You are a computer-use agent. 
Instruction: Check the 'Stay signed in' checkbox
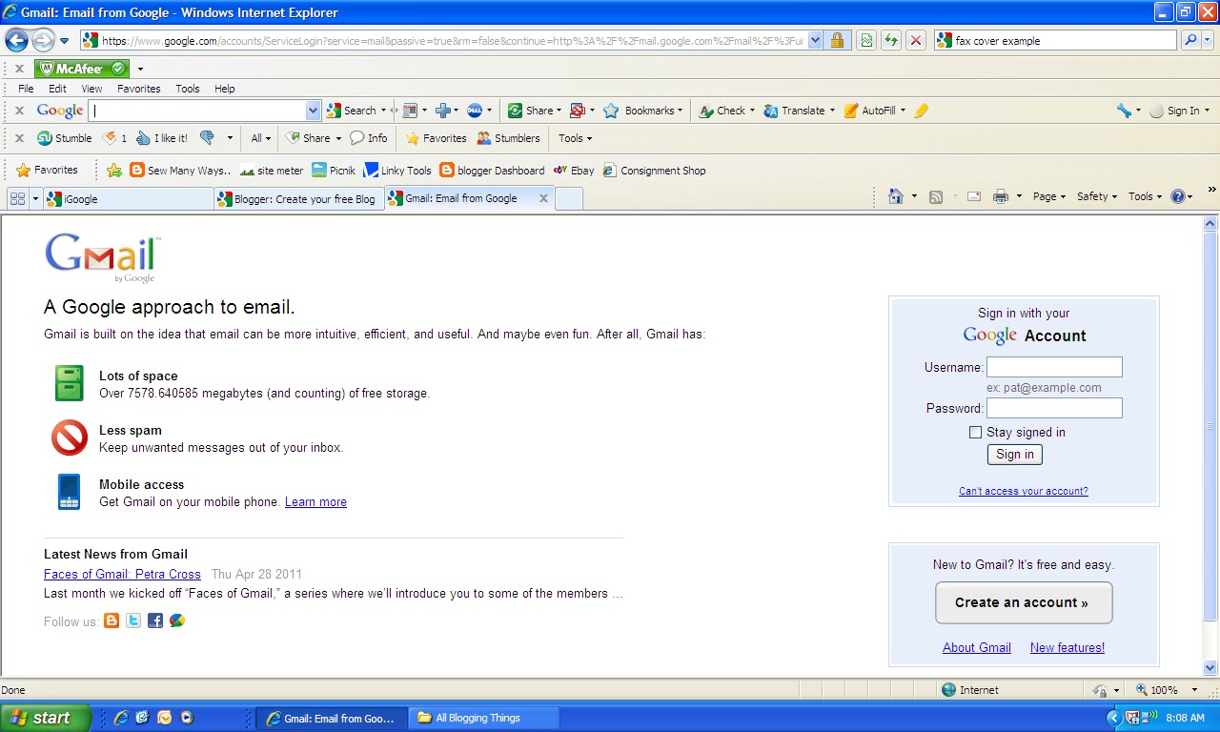[975, 432]
